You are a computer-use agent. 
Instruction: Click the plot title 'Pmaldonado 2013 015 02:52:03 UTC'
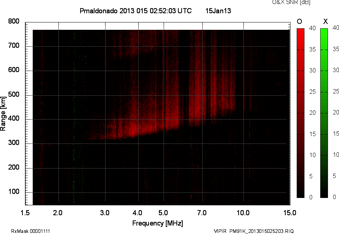pyautogui.click(x=136, y=11)
